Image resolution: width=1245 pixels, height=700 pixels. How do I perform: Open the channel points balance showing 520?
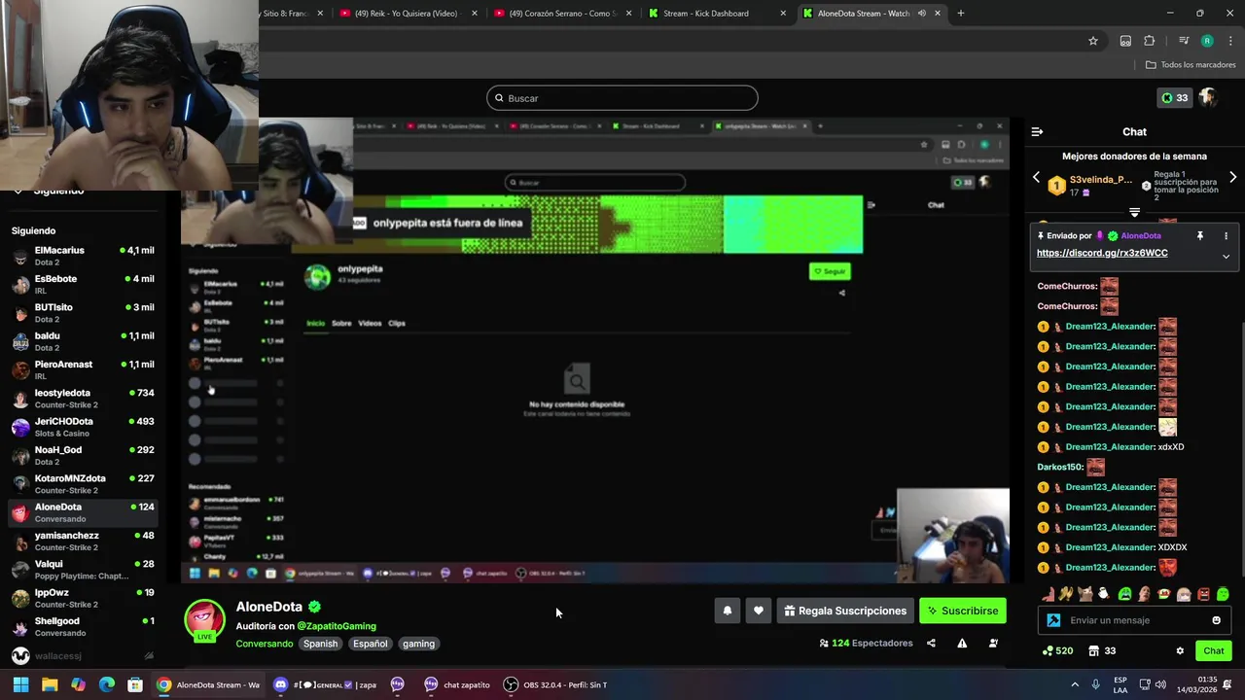coord(1057,651)
